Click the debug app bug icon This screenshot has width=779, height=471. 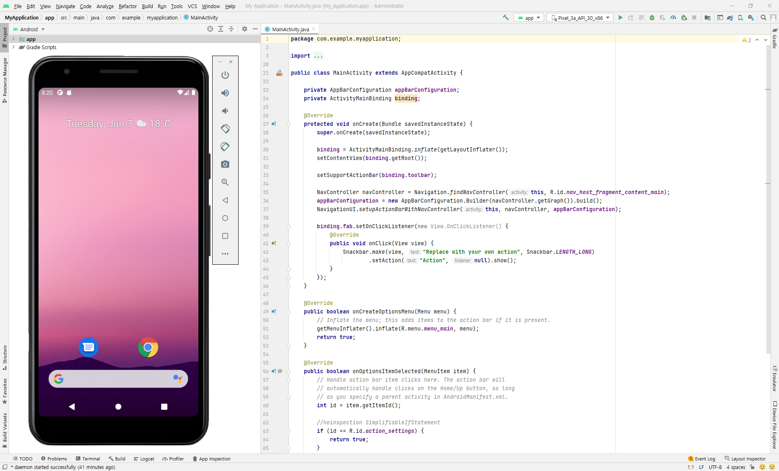pyautogui.click(x=652, y=18)
